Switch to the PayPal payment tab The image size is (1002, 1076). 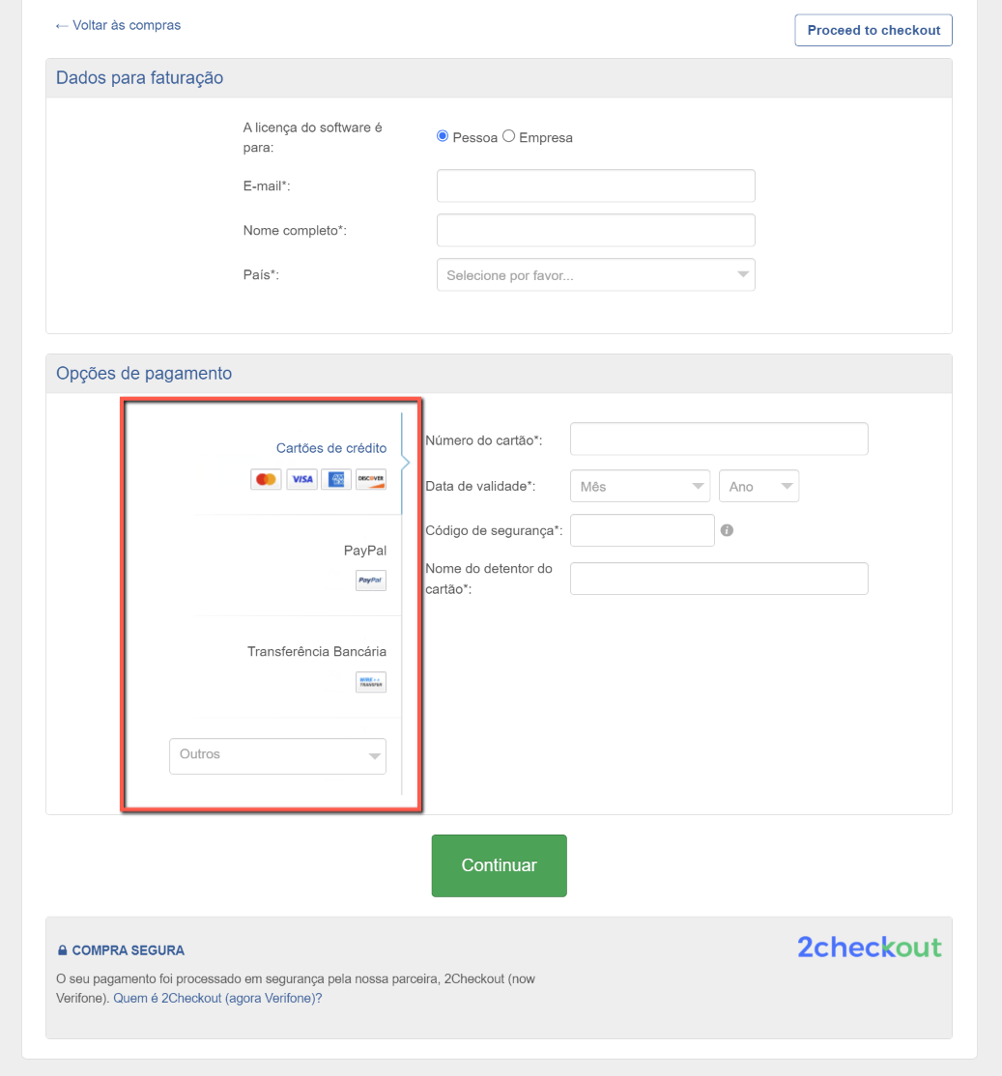click(364, 551)
